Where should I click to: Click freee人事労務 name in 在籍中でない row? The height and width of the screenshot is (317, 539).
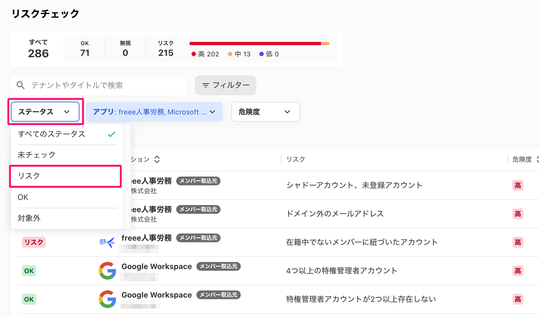(x=147, y=238)
